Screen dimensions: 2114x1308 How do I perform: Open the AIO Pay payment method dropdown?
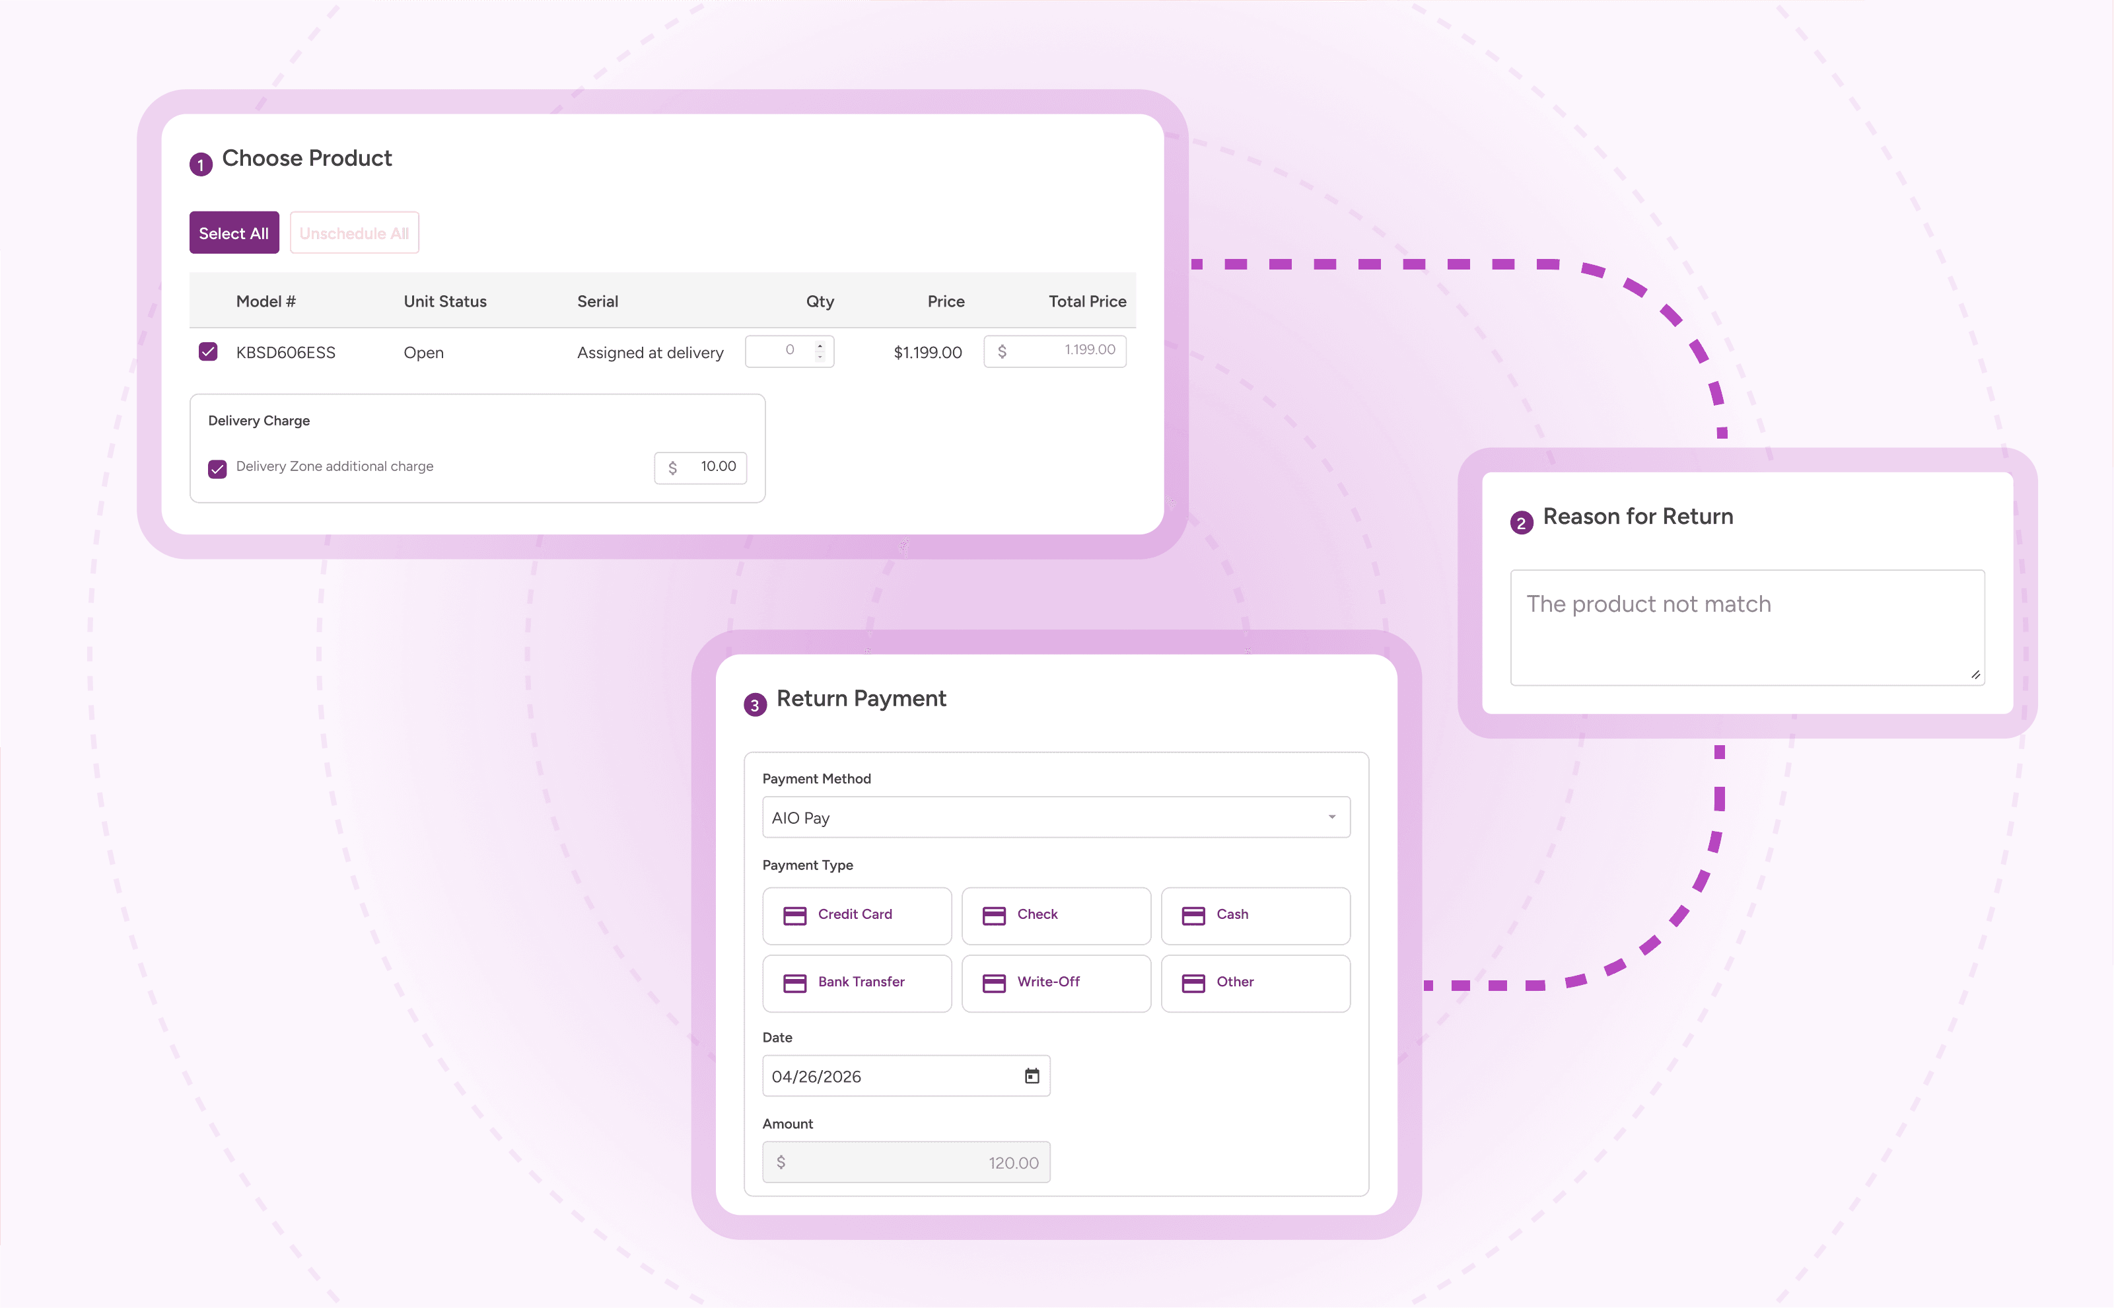pyautogui.click(x=1056, y=817)
